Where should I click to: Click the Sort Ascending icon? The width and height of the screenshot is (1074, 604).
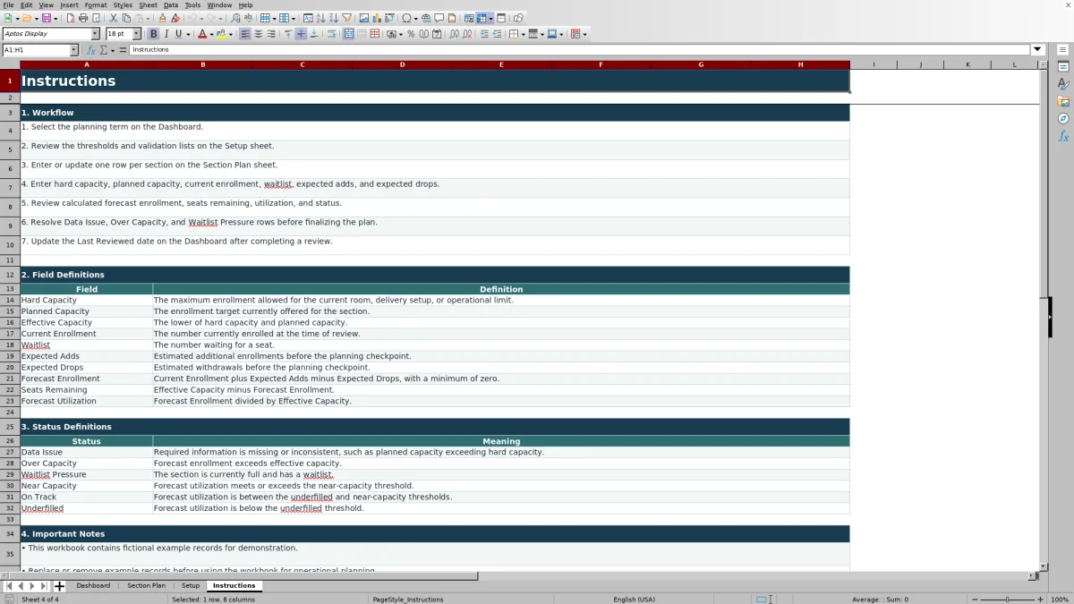320,18
